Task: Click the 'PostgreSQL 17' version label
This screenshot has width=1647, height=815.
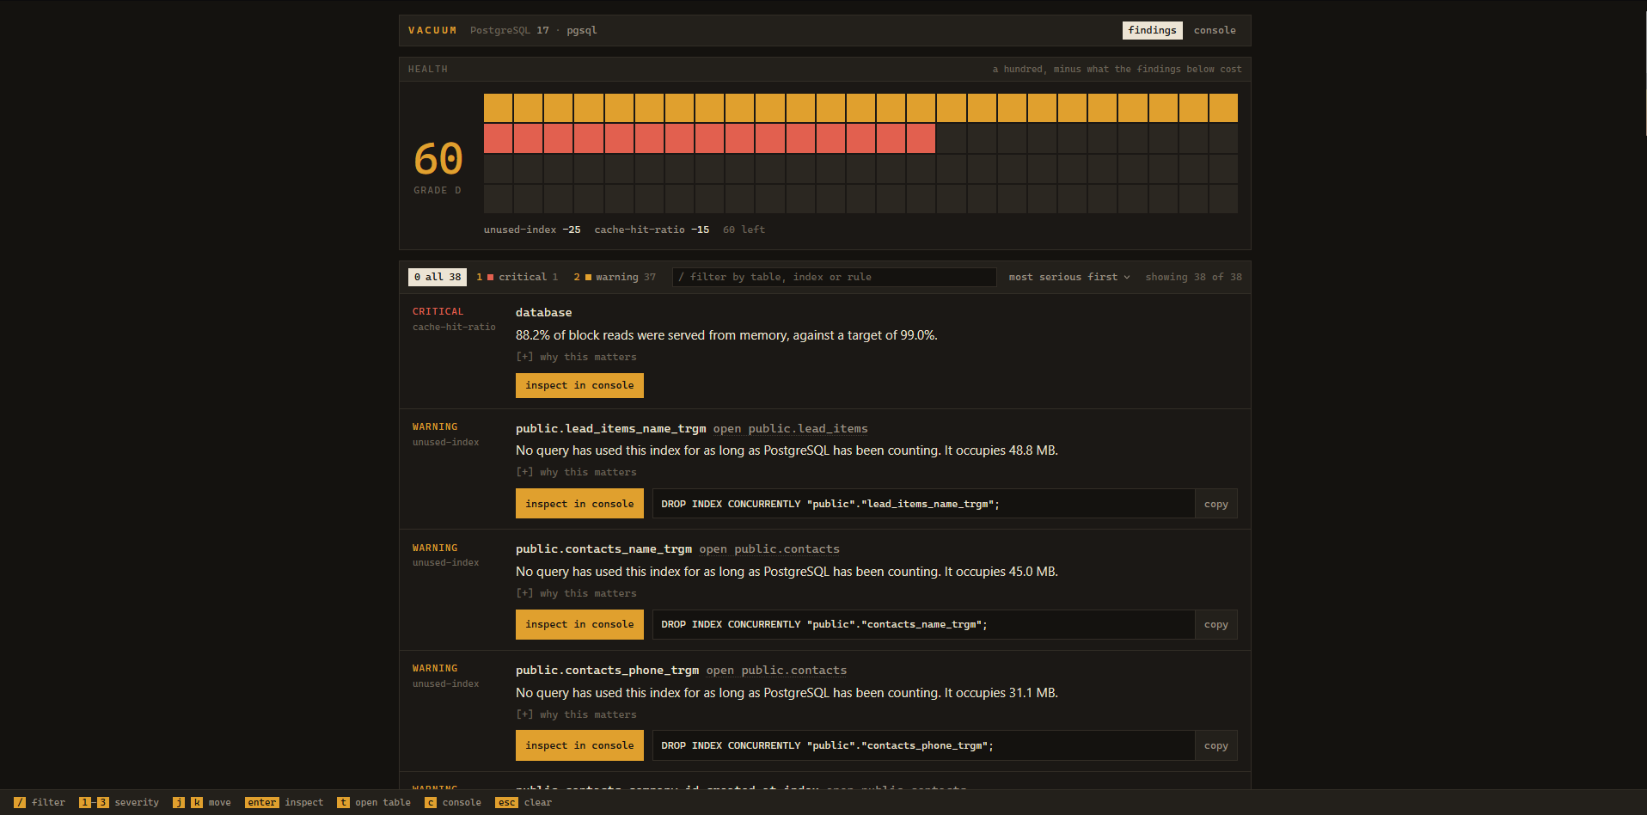Action: tap(509, 30)
